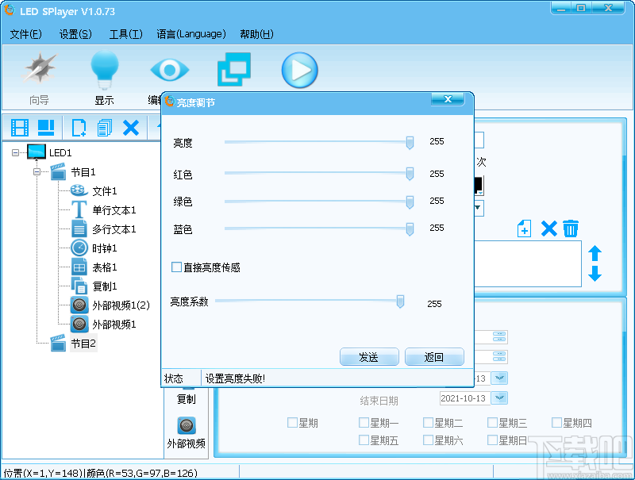Image resolution: width=635 pixels, height=480 pixels.
Task: Click the 返回 (Return) button
Action: click(x=434, y=357)
